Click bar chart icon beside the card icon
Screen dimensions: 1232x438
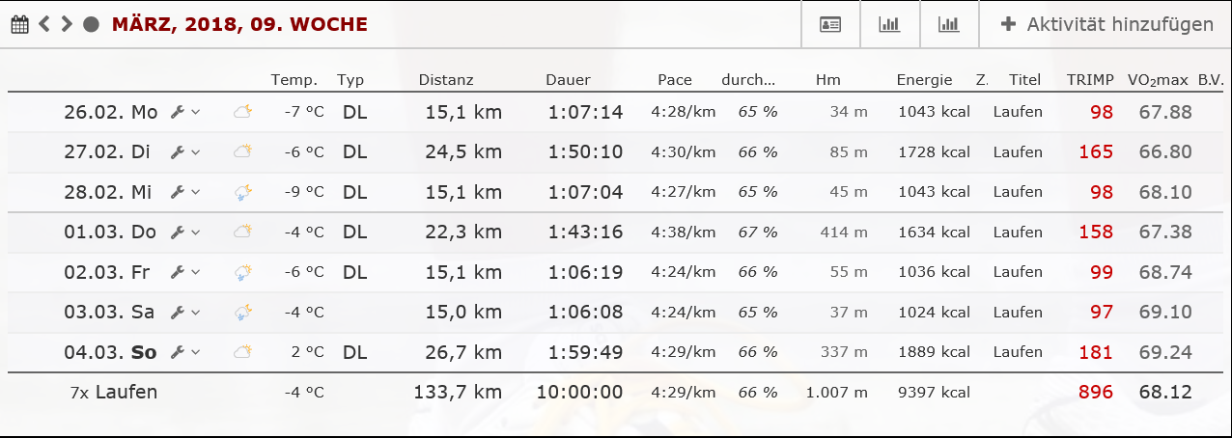coord(889,24)
